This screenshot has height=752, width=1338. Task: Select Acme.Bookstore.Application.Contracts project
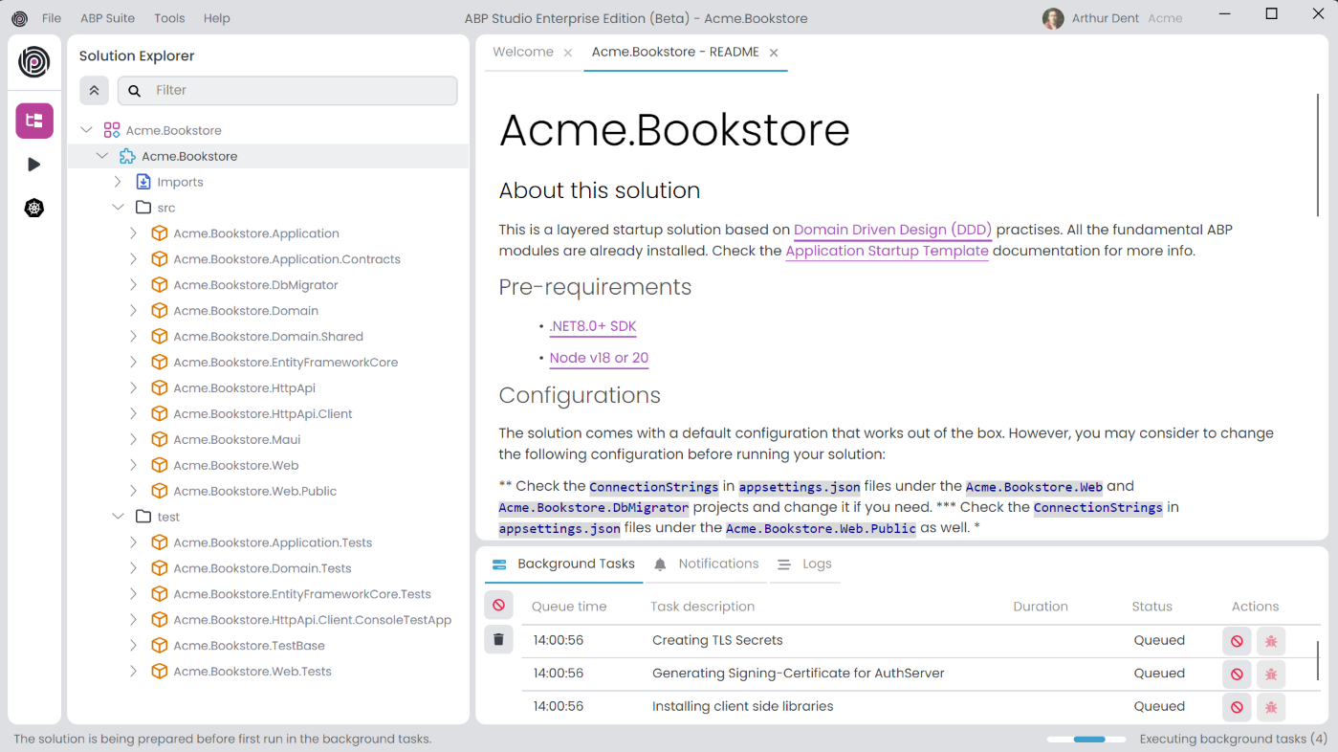pos(287,259)
